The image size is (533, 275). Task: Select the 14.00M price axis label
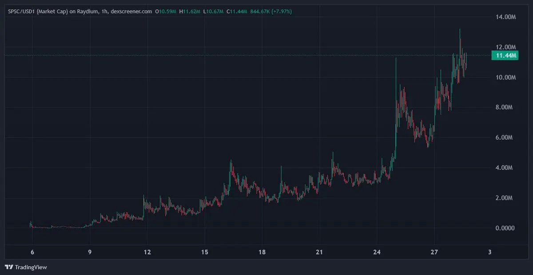tap(506, 17)
